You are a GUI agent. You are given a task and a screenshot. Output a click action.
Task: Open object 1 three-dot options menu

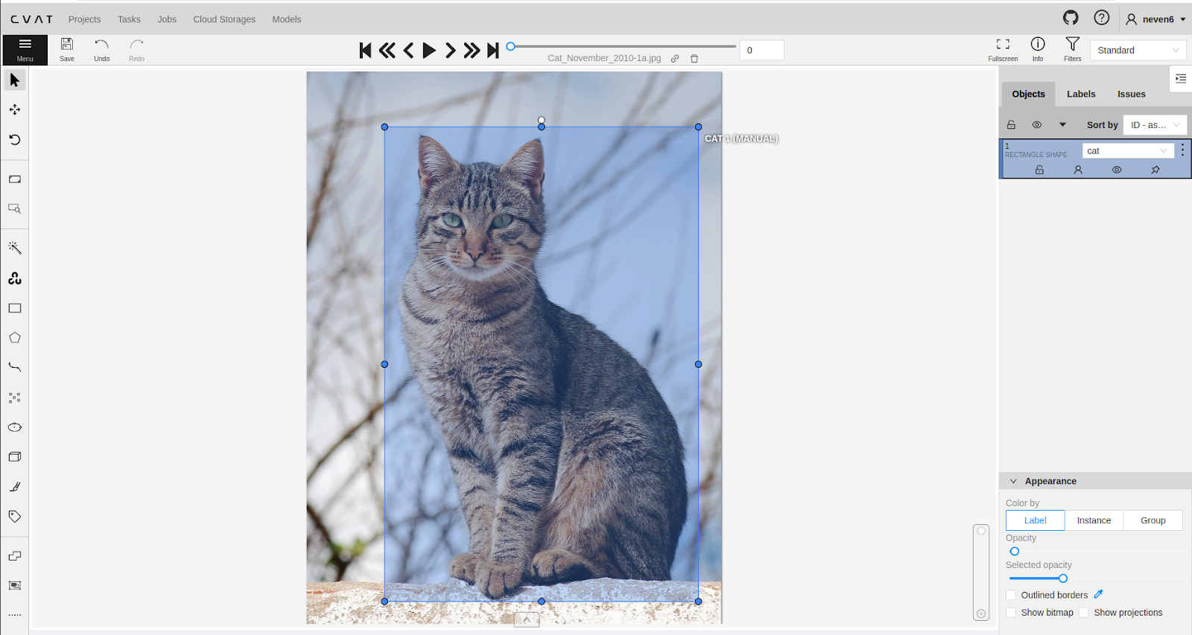(x=1182, y=150)
